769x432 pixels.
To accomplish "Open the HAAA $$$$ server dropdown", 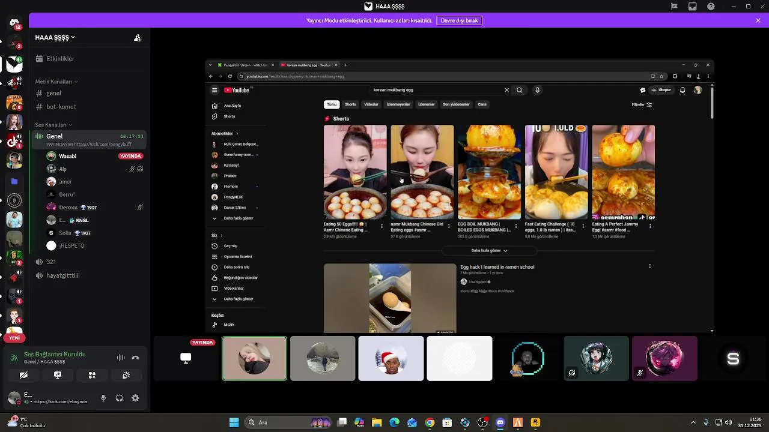I will pos(55,37).
